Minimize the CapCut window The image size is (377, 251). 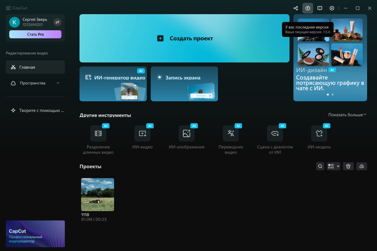coord(346,8)
